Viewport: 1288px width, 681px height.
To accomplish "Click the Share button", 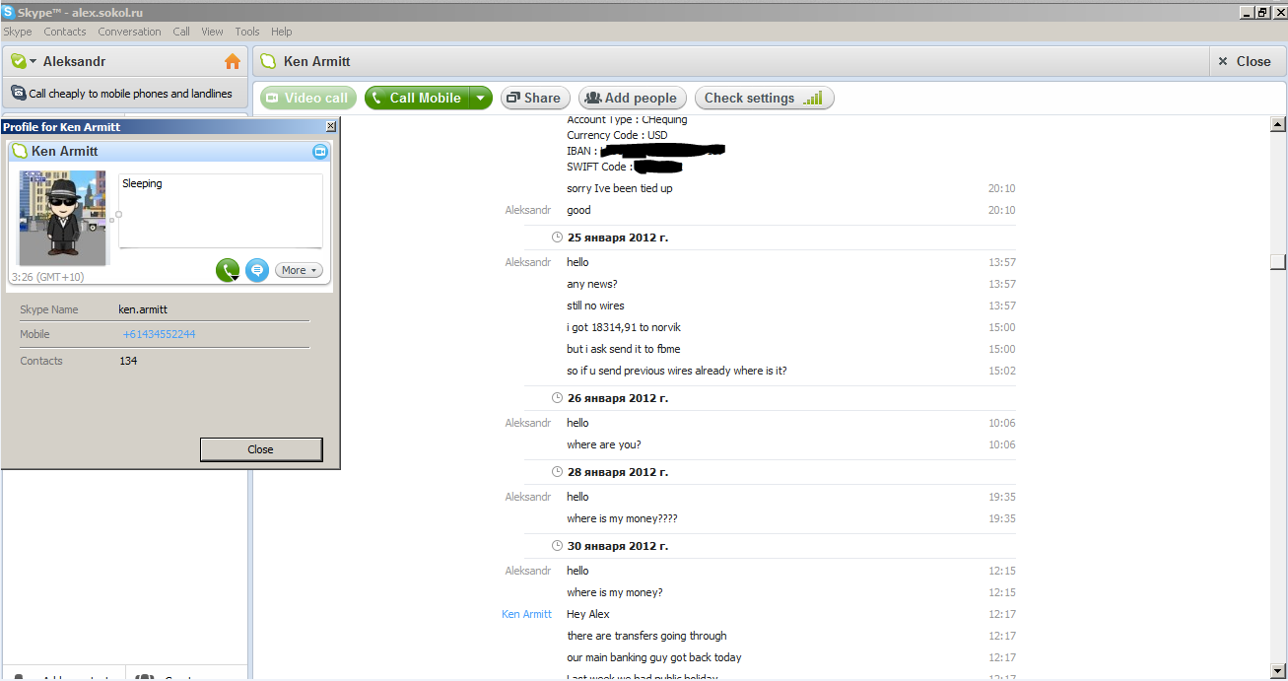I will pyautogui.click(x=533, y=98).
